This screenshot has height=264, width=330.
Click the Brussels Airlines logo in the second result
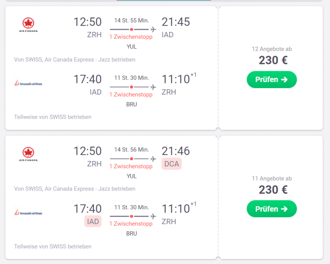[x=28, y=213]
